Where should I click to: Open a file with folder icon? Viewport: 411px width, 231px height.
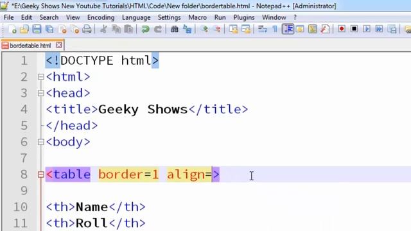point(24,29)
